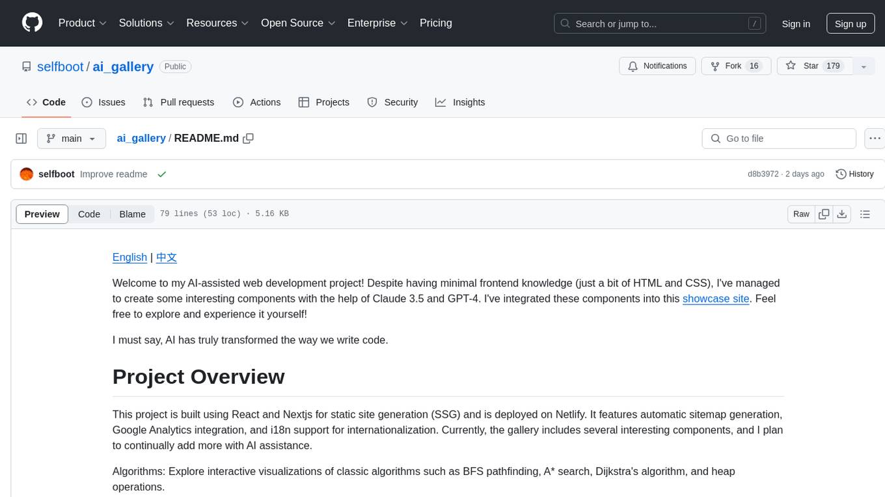Download the raw file
This screenshot has width=885, height=497.
[x=841, y=214]
